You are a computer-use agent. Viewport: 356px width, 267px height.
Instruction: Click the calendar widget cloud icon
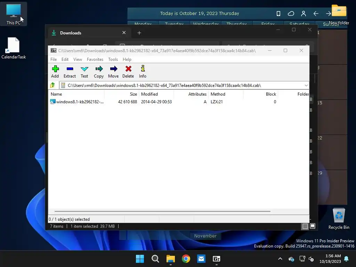click(291, 14)
